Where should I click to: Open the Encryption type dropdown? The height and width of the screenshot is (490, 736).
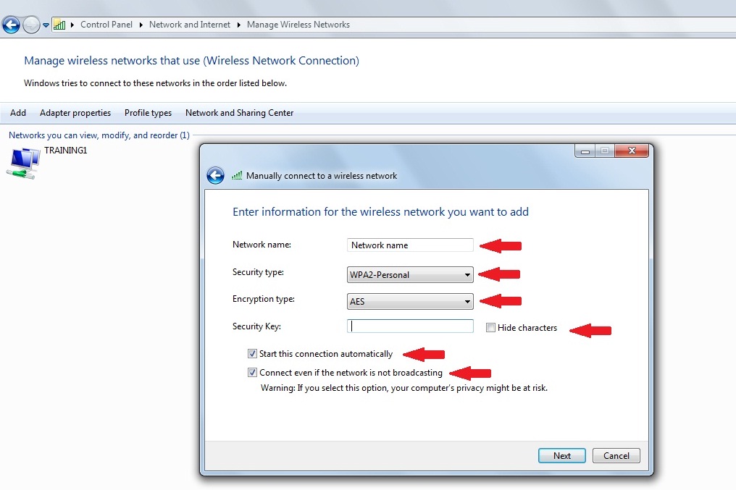coord(410,302)
